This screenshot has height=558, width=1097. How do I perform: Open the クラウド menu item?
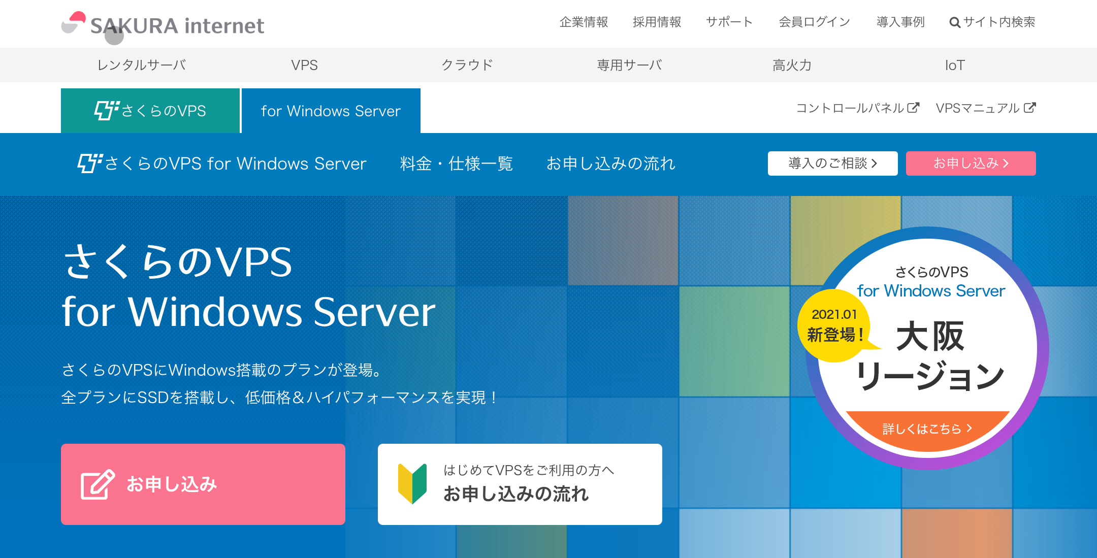467,65
